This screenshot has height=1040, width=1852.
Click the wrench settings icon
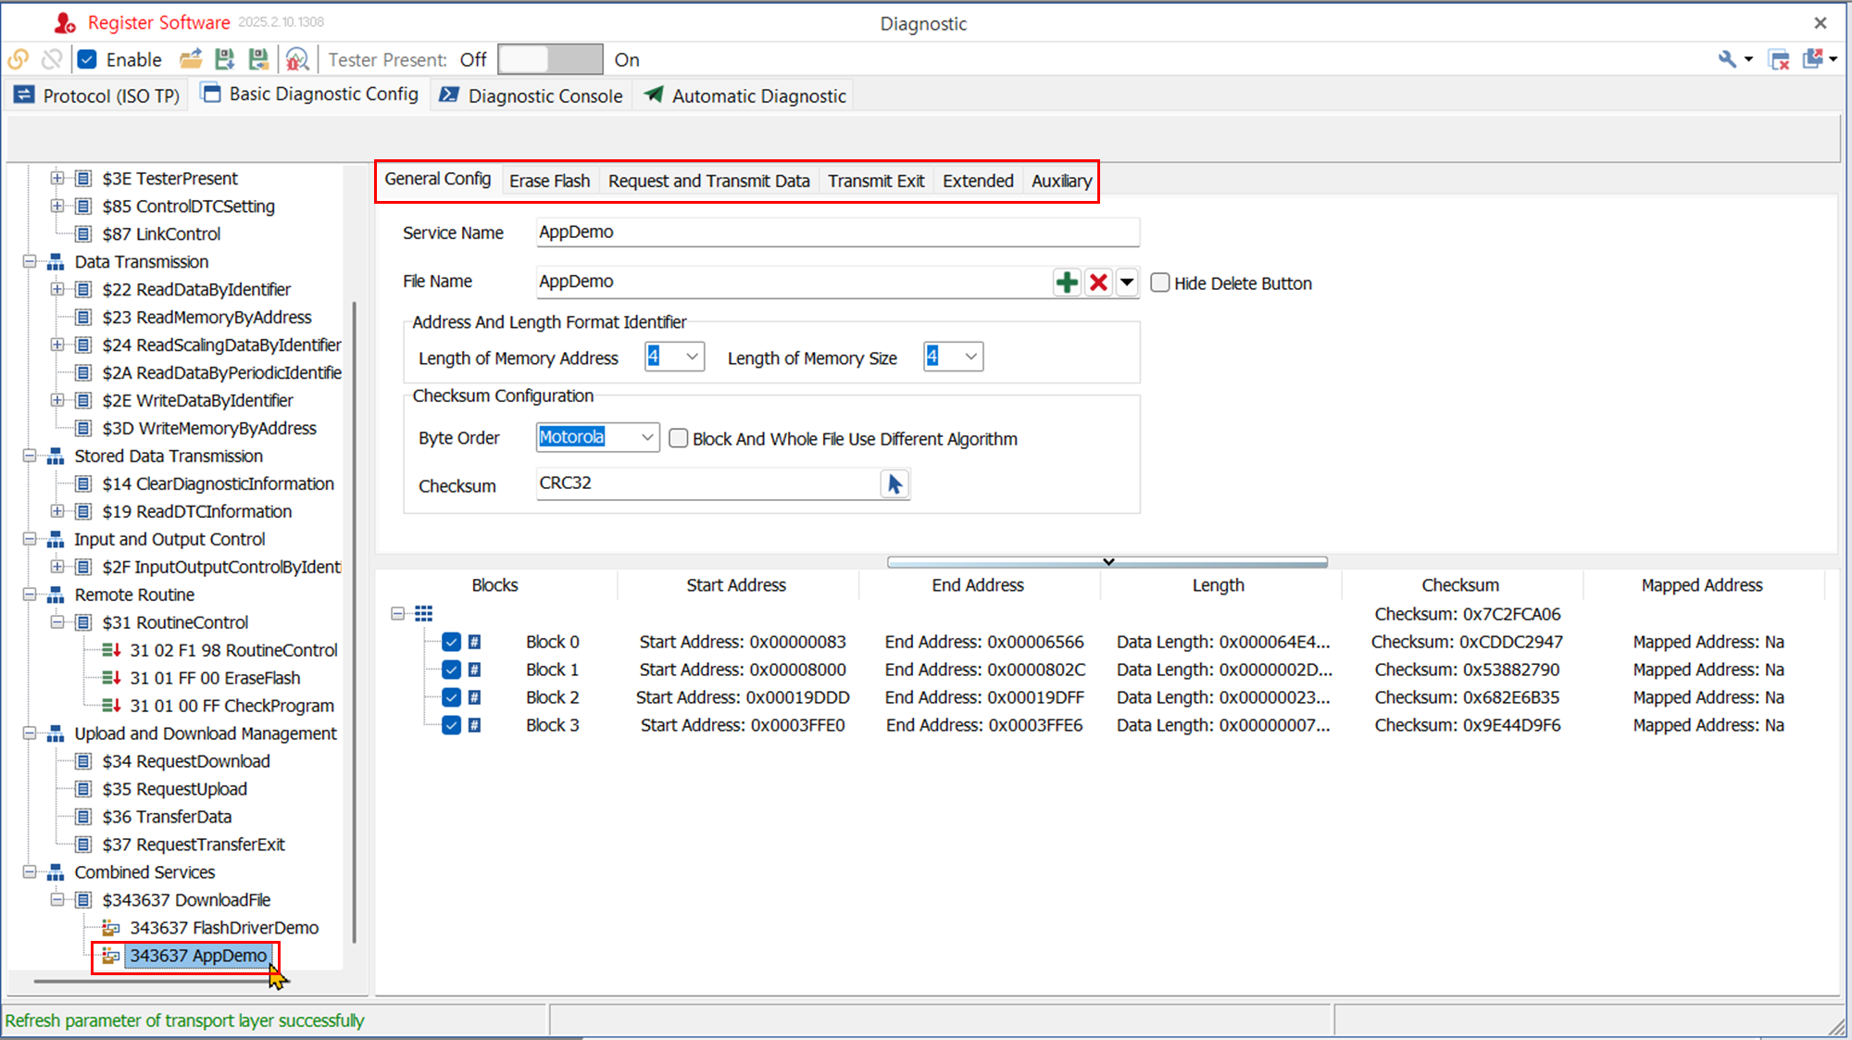pos(1727,60)
